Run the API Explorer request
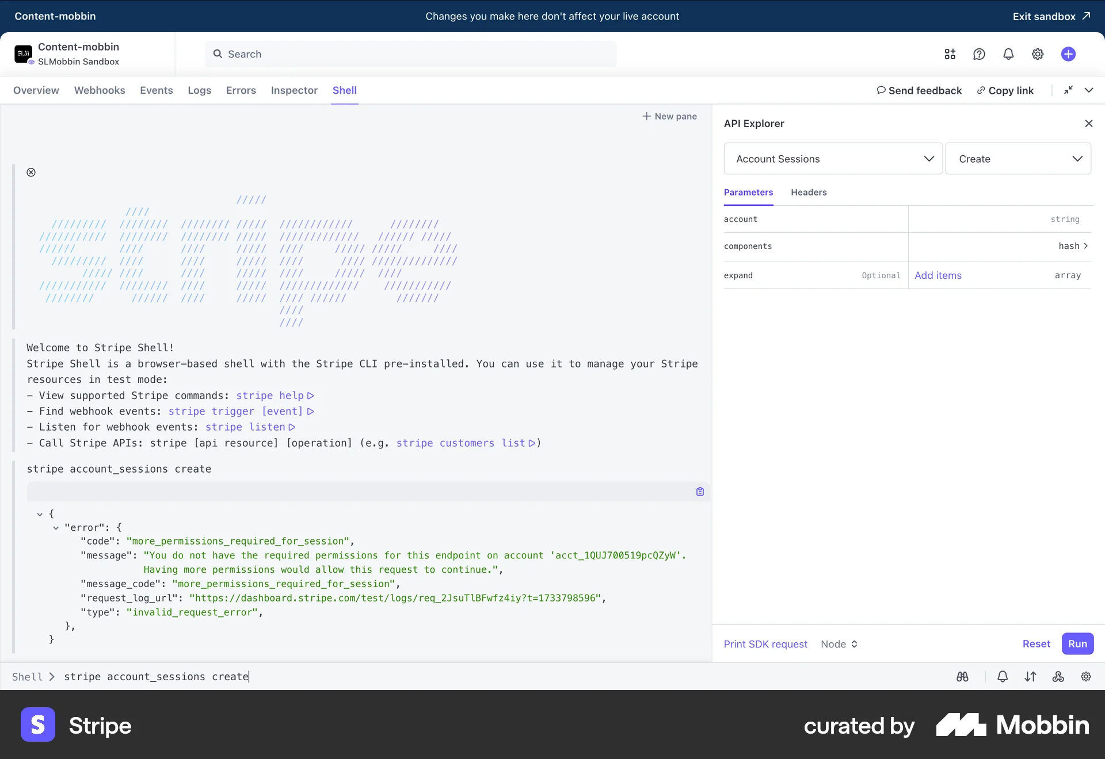This screenshot has width=1105, height=759. click(1077, 643)
